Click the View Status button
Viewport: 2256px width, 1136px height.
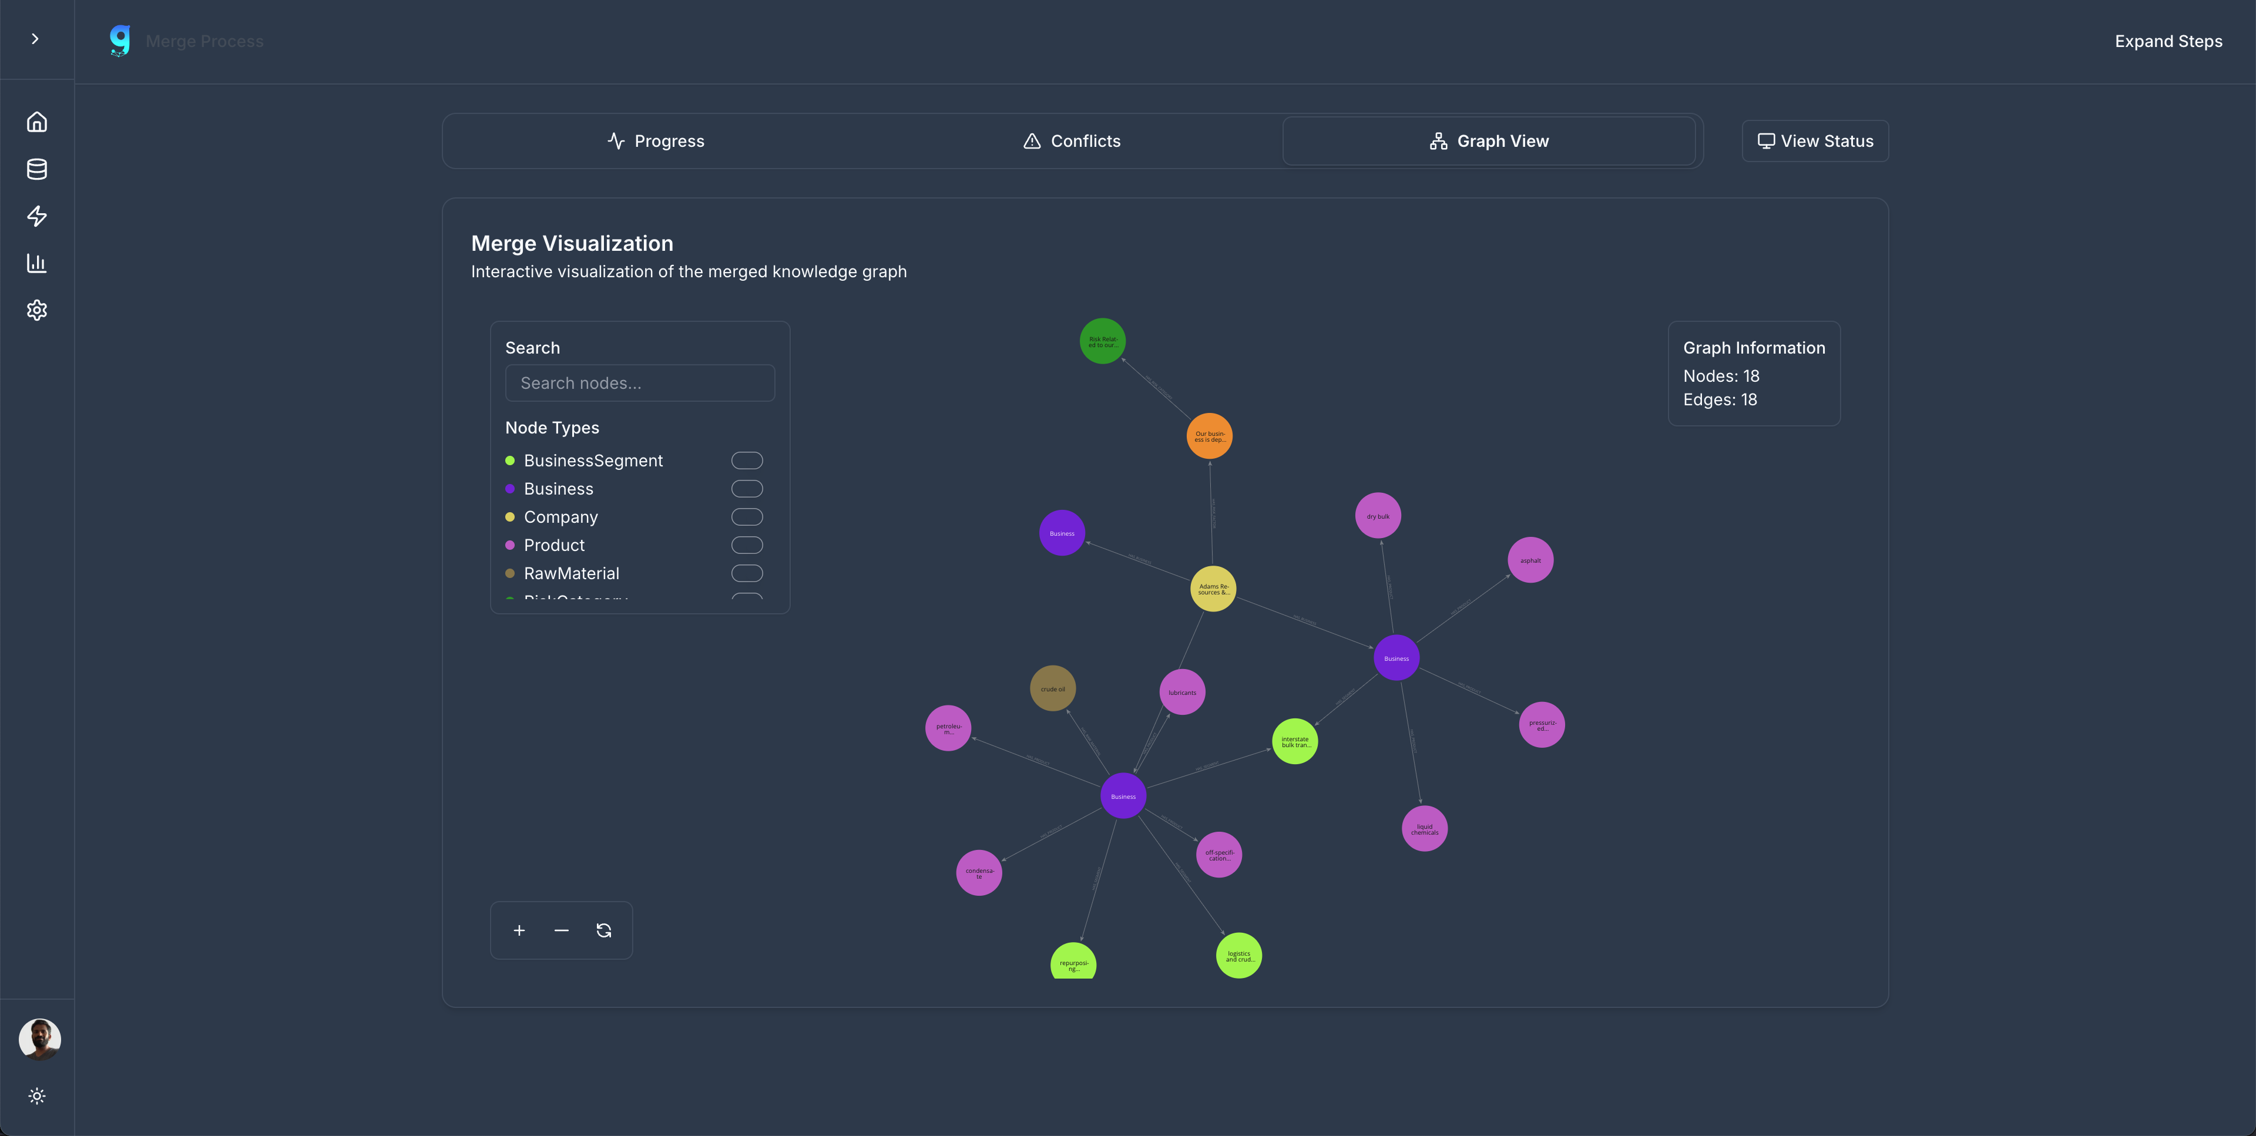[1815, 141]
